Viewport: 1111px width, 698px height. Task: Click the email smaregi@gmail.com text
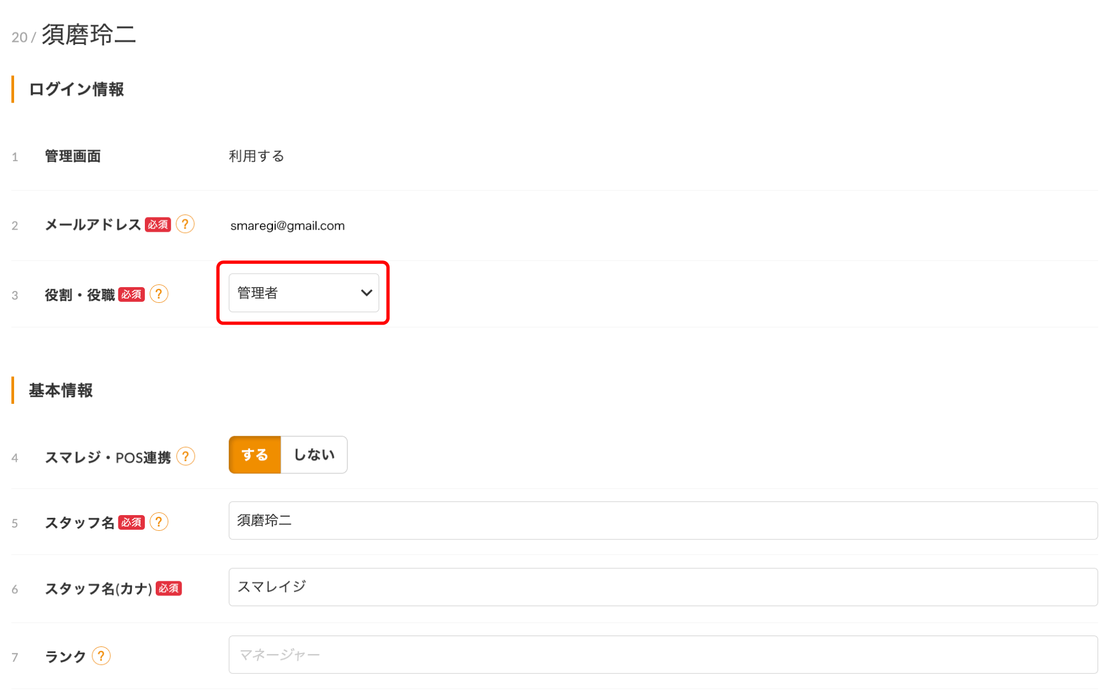coord(288,226)
